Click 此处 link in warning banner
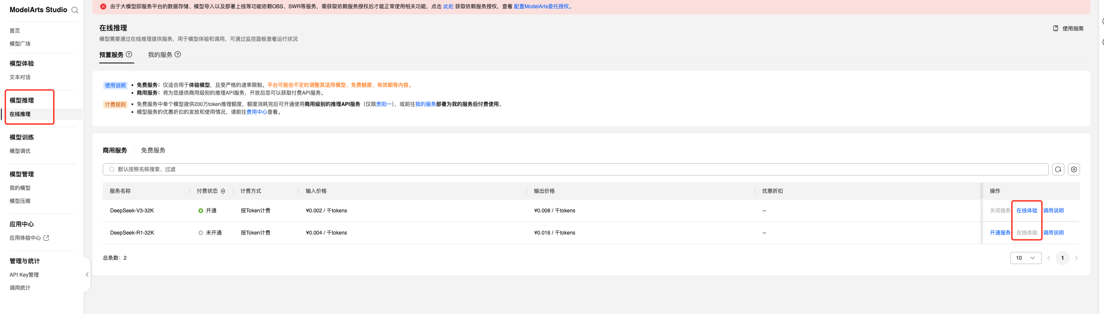The image size is (1104, 314). (448, 7)
